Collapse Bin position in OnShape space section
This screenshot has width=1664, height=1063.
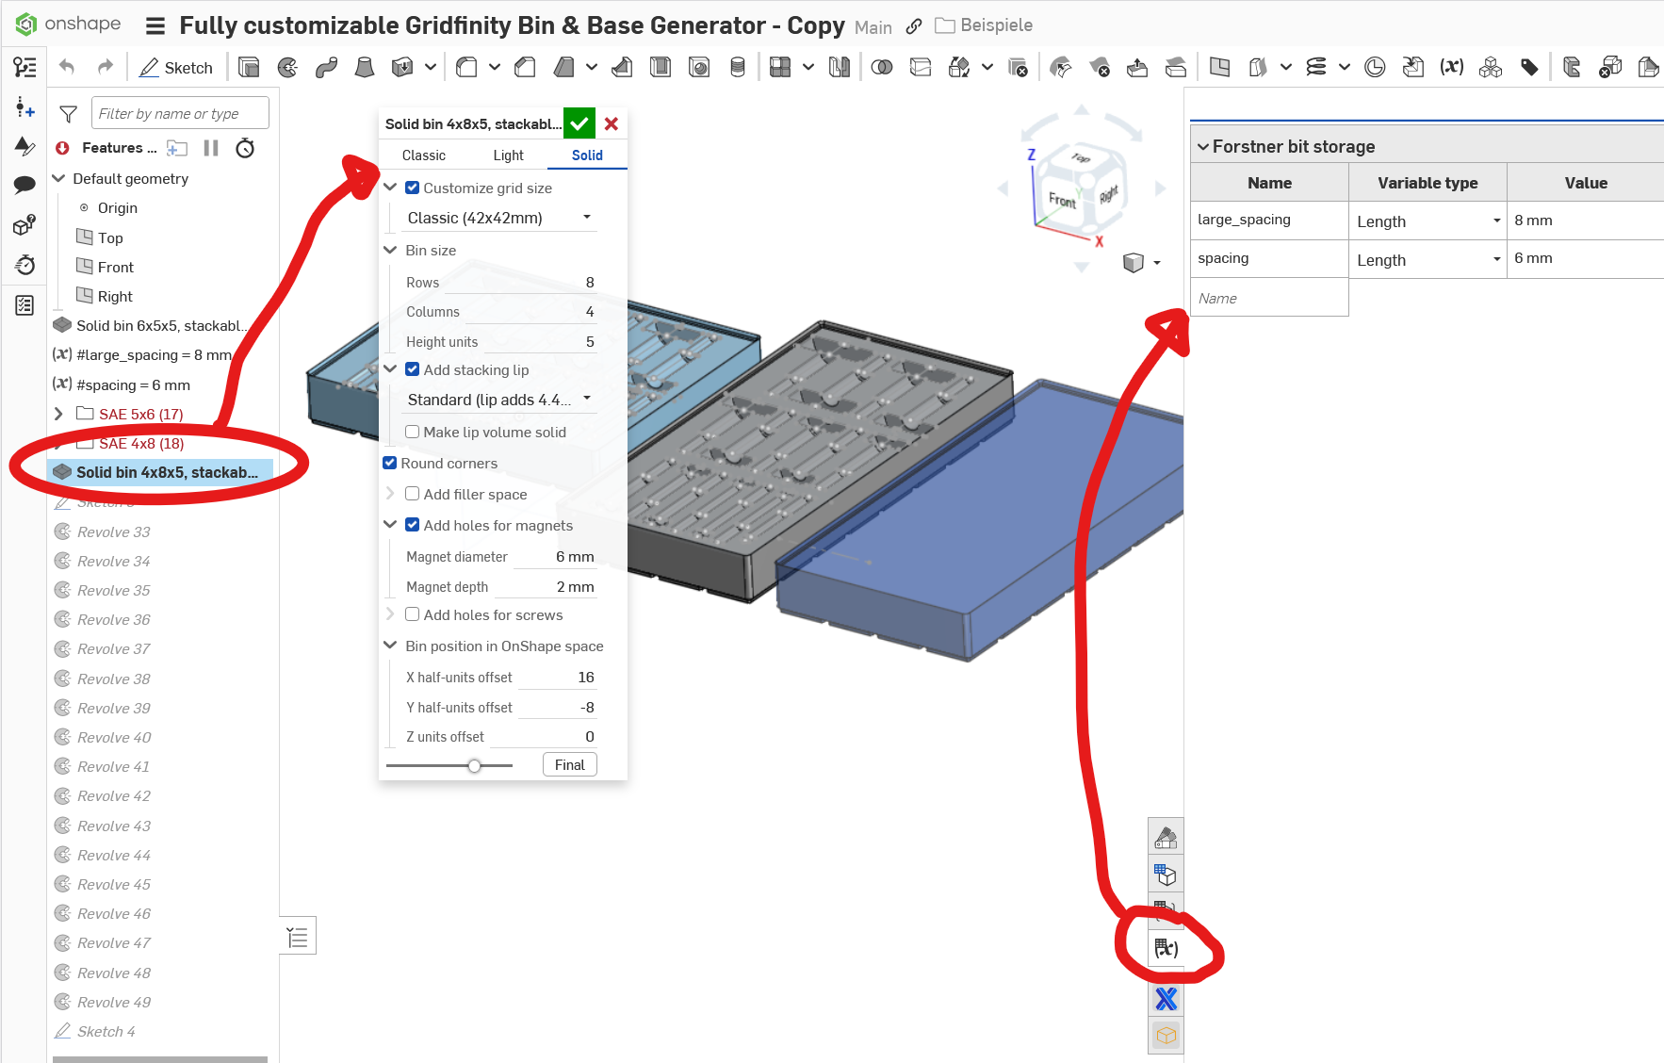[390, 646]
